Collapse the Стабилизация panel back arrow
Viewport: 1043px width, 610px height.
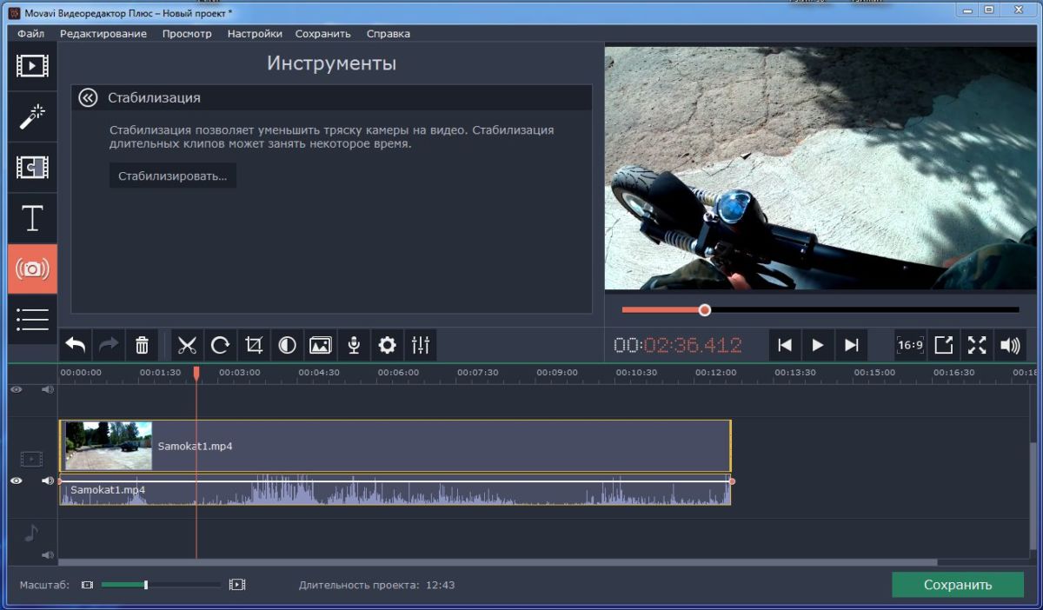pyautogui.click(x=88, y=97)
